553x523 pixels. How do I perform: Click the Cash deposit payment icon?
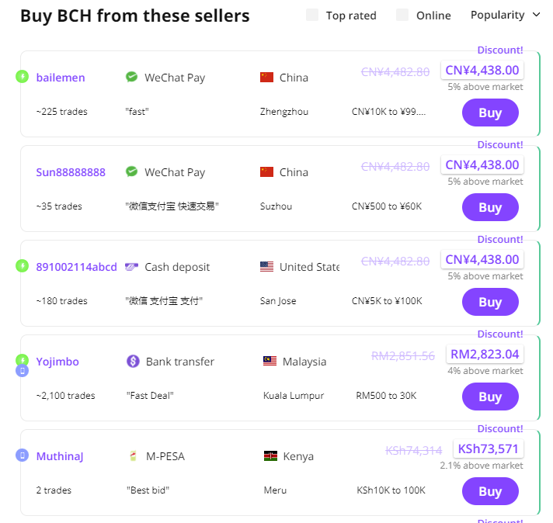click(x=131, y=267)
